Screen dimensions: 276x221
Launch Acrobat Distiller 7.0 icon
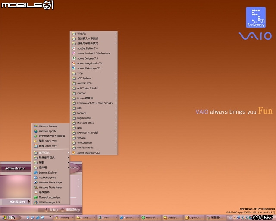(74, 48)
